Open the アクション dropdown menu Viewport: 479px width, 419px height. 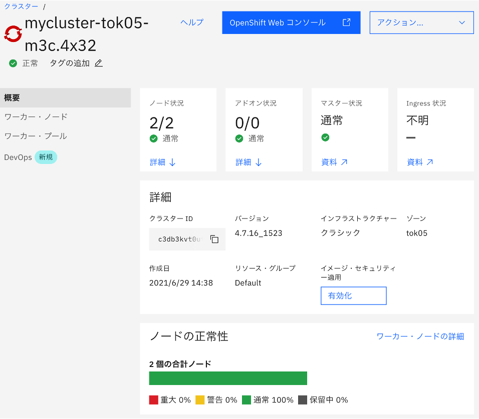pyautogui.click(x=421, y=22)
